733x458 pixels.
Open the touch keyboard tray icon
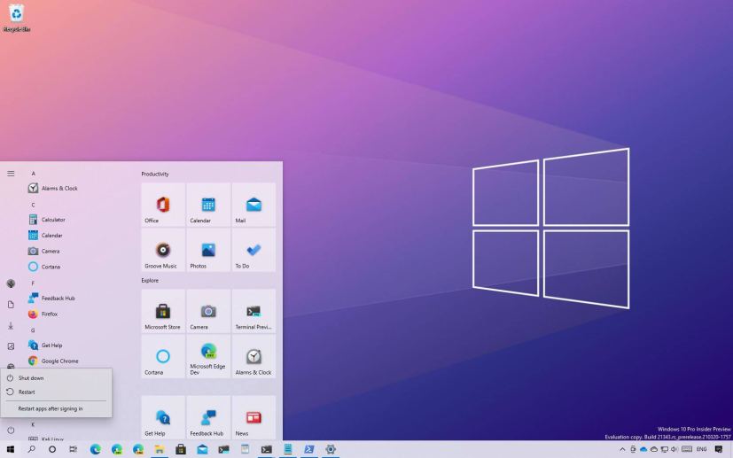(687, 450)
